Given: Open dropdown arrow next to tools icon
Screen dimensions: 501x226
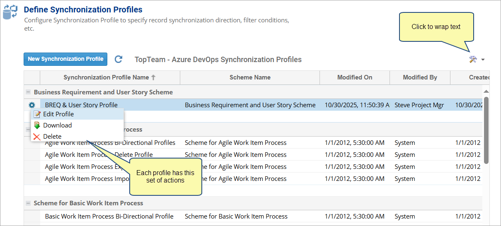Looking at the screenshot, I should point(483,60).
